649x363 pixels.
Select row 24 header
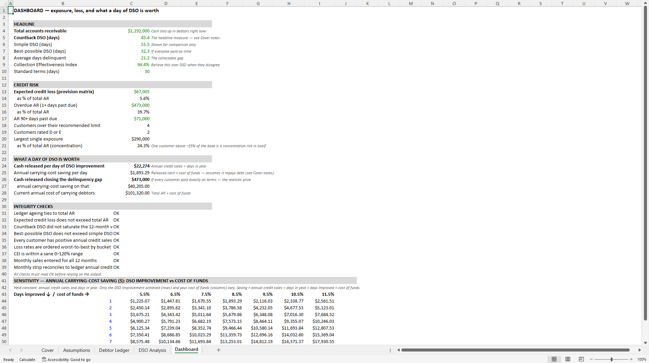point(4,166)
